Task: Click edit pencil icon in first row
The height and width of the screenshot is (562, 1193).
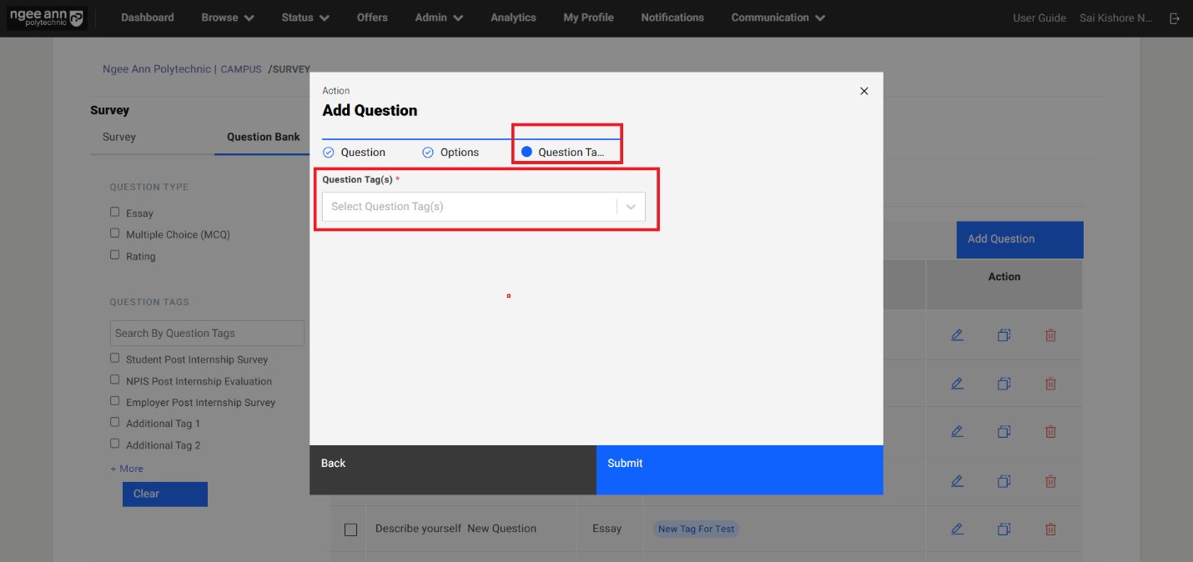Action: pyautogui.click(x=957, y=335)
